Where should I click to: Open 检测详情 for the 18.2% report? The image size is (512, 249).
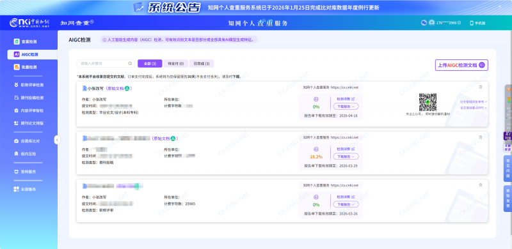(346, 149)
